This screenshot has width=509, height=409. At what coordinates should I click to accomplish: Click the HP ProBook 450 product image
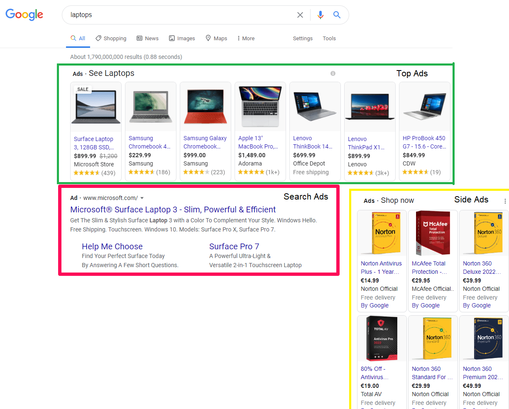[x=425, y=107]
